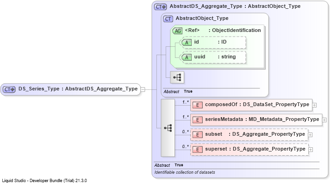330x183 pixels.
Task: Select composedOf : DS_DataSet_PropertyType text
Action: pos(257,104)
